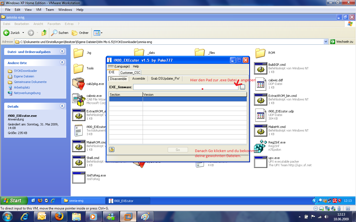Click the Version column header
The width and height of the screenshot is (356, 222).
[195, 95]
